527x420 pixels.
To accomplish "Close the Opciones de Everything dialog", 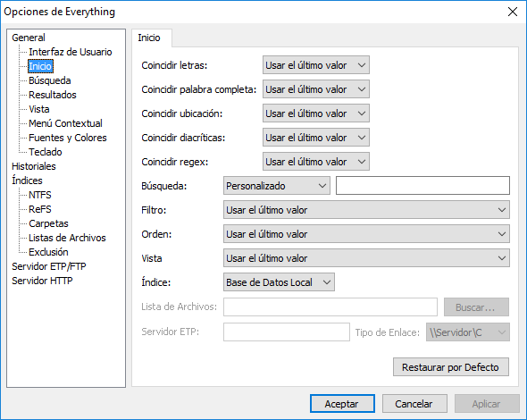I will [512, 12].
